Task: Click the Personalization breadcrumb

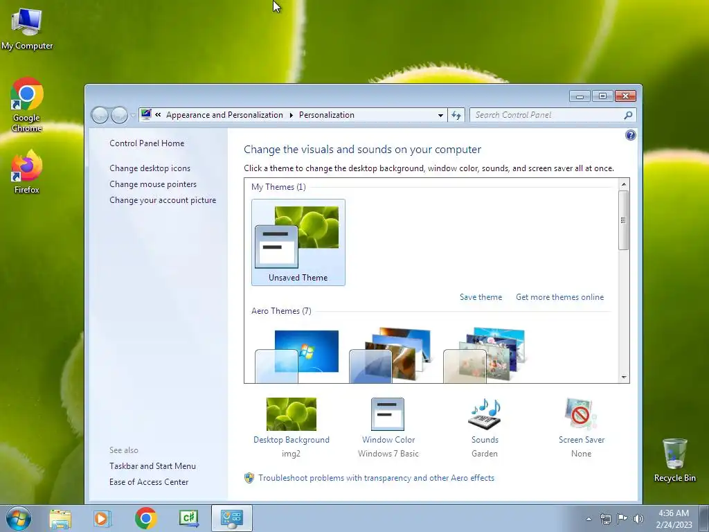Action: click(x=327, y=115)
